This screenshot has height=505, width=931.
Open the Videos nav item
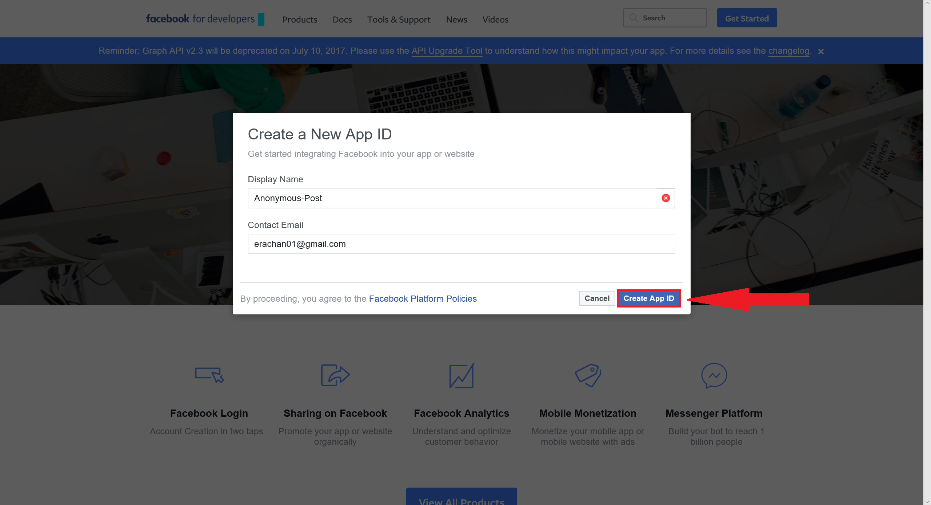(495, 20)
